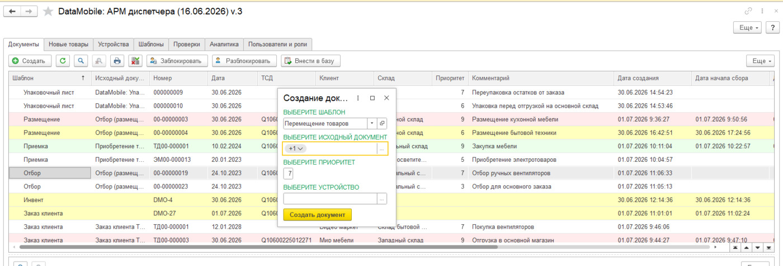783x266 pixels.
Task: Select the Документы tab
Action: [x=23, y=44]
